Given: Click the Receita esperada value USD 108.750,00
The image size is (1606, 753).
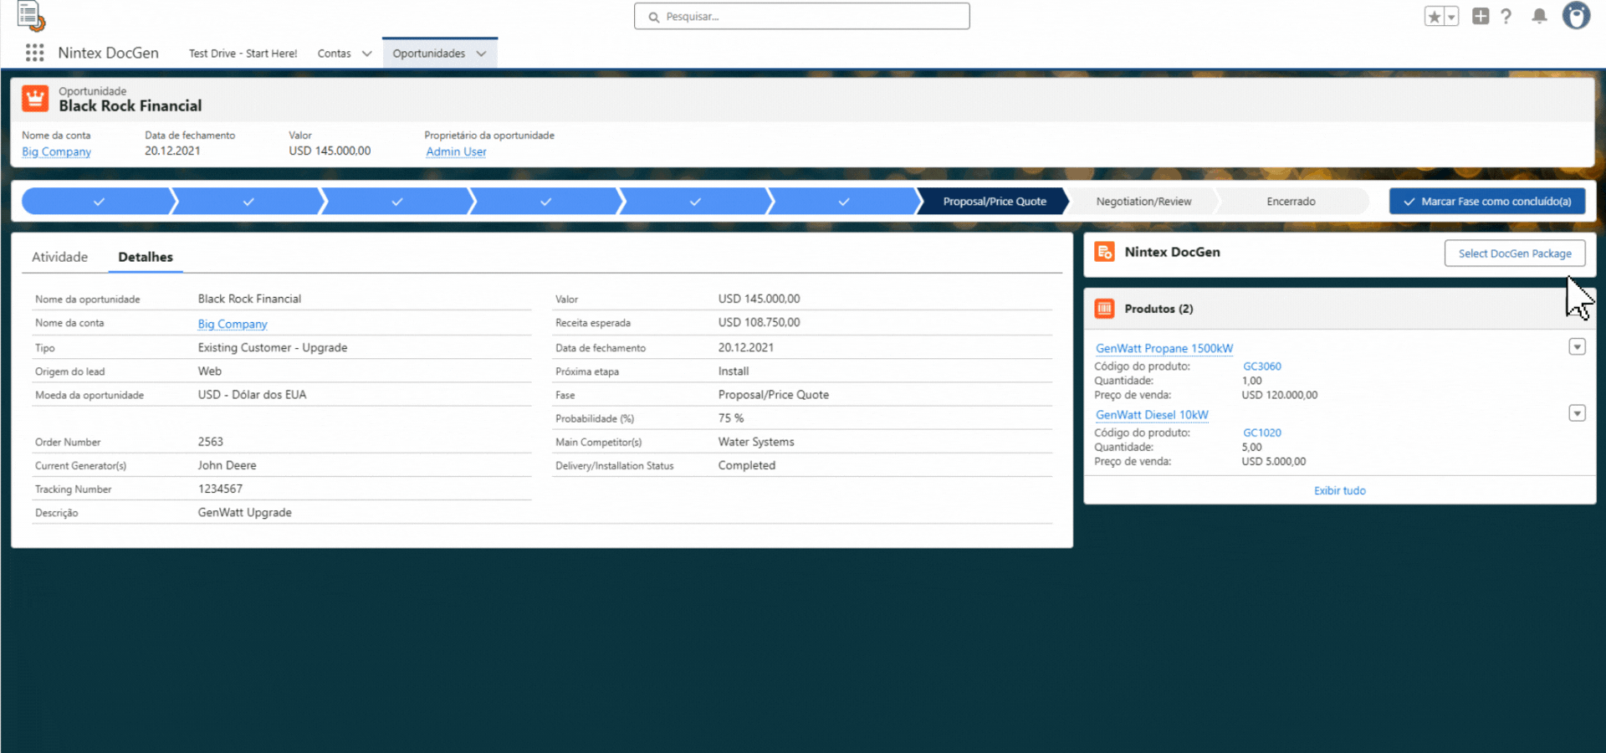Looking at the screenshot, I should coord(759,322).
